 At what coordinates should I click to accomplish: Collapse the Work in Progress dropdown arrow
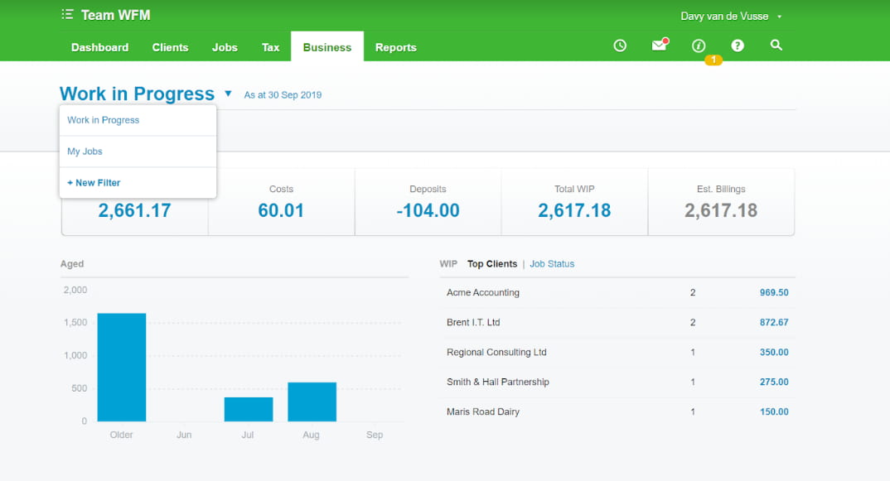point(228,94)
